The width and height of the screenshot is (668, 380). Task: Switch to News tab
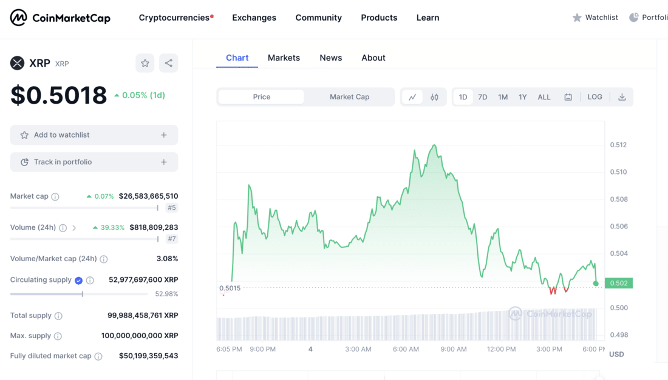[x=330, y=58]
